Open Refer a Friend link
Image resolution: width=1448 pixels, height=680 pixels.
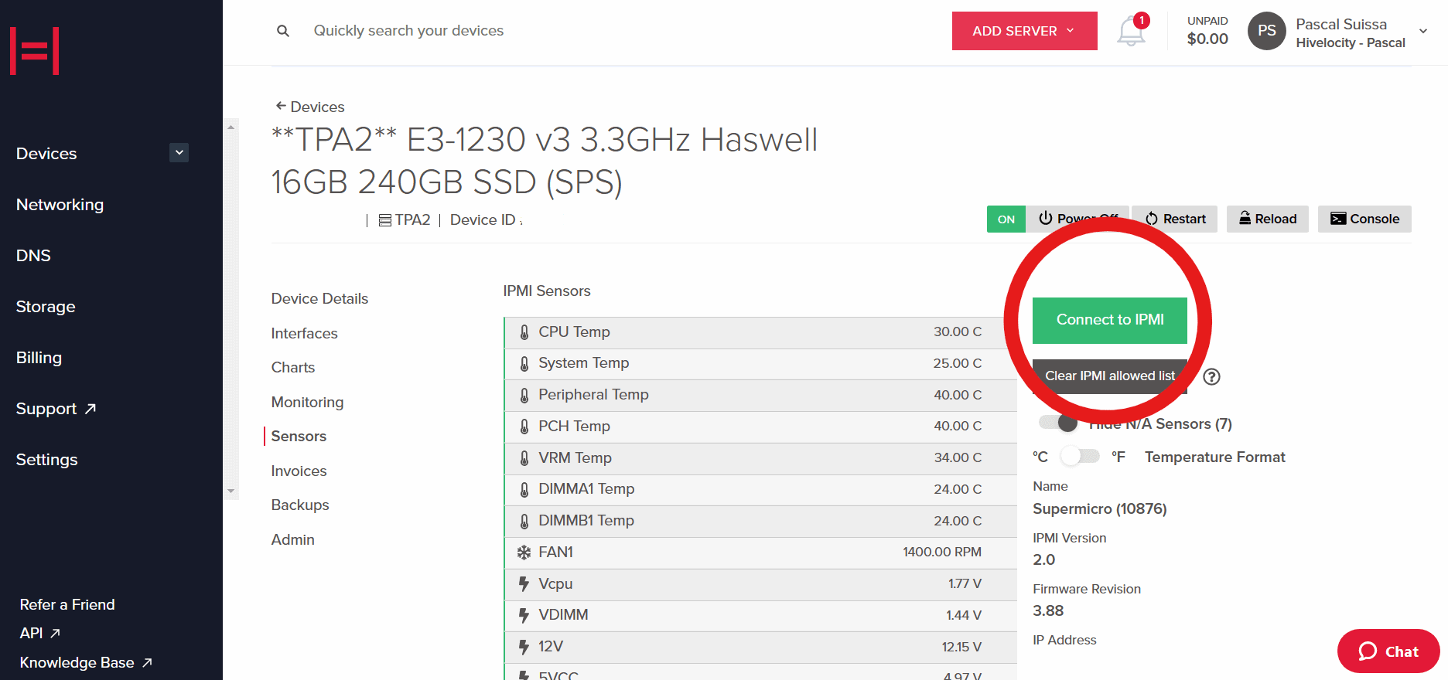(x=67, y=605)
